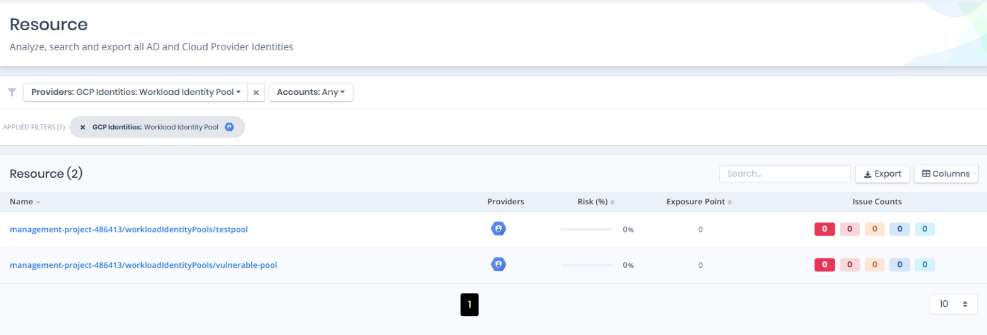Remove the Providers filter with the x button
The image size is (987, 335).
(x=256, y=92)
